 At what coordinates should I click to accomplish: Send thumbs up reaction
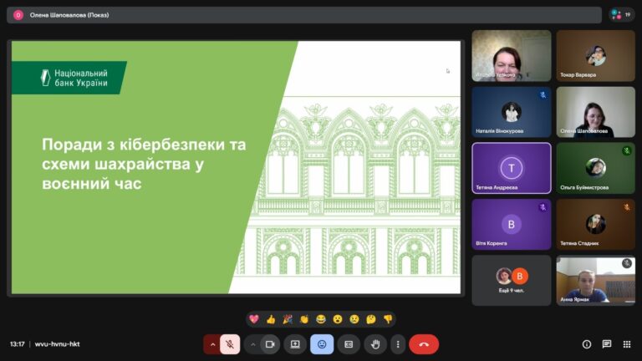pyautogui.click(x=271, y=319)
